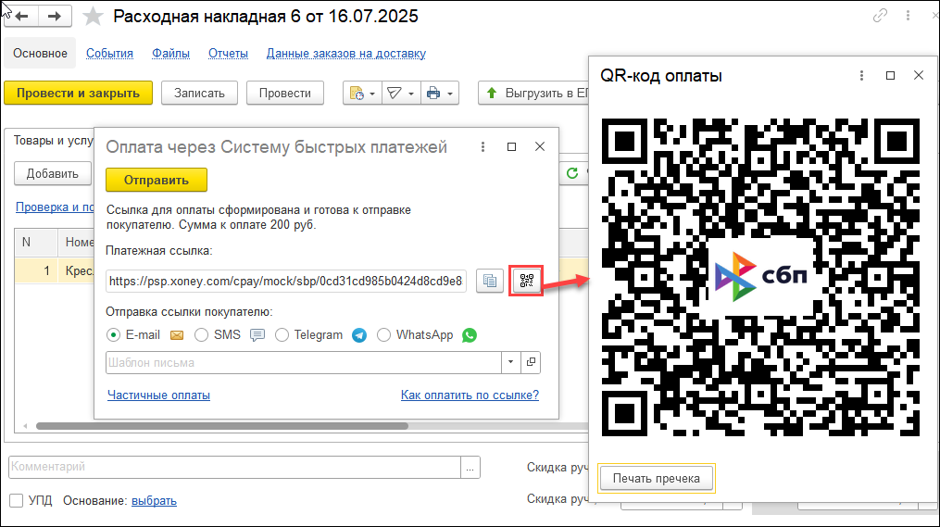Screen dimensions: 940x527
Task: Click the WhatsApp logo icon
Action: coord(470,335)
